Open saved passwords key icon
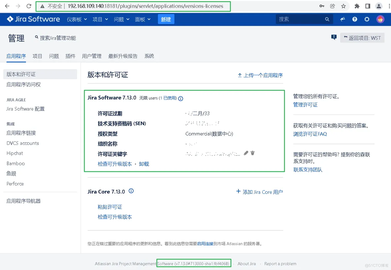The width and height of the screenshot is (391, 270). coord(322,6)
